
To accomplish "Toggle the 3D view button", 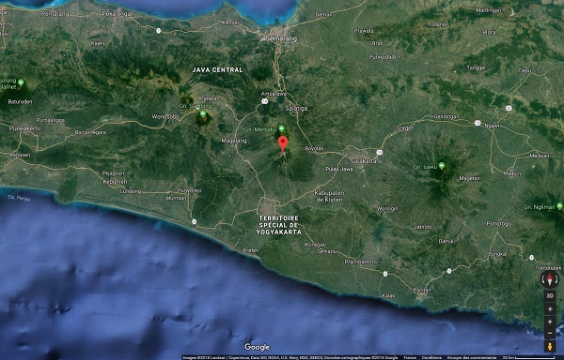I will [x=550, y=296].
